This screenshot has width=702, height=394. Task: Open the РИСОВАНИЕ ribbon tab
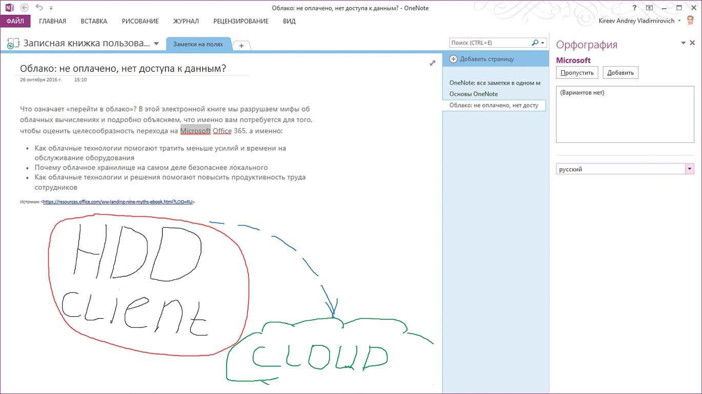(x=140, y=21)
